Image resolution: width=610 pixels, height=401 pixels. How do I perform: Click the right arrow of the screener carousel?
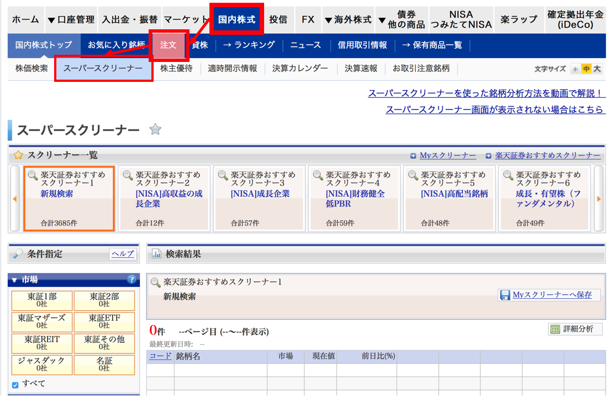(x=598, y=198)
